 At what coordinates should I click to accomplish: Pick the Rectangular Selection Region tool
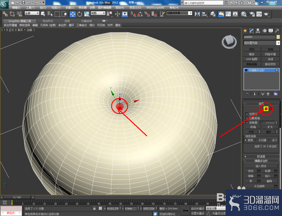tap(57, 14)
